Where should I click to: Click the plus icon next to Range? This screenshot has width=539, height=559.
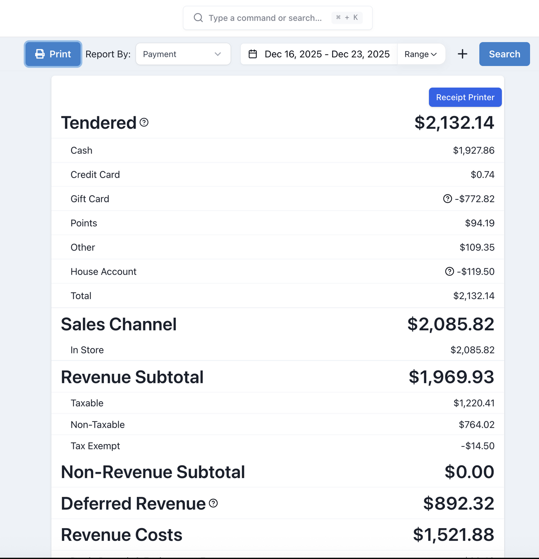pos(462,54)
